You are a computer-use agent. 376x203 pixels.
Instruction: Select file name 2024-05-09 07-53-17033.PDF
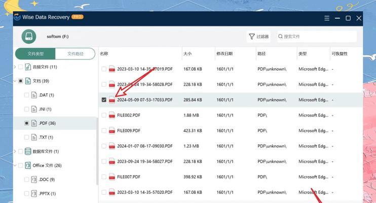point(145,99)
